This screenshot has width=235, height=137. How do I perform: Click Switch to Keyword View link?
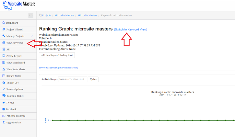(131, 29)
